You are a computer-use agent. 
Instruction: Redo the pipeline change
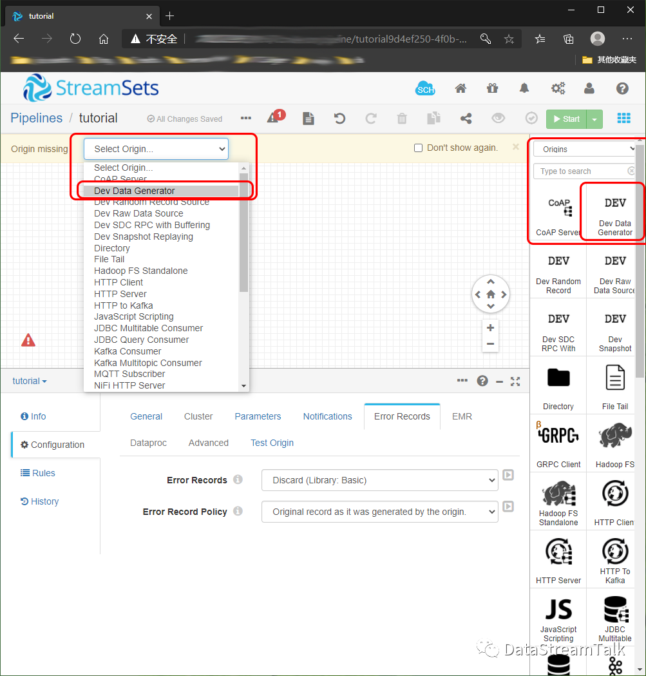(370, 118)
